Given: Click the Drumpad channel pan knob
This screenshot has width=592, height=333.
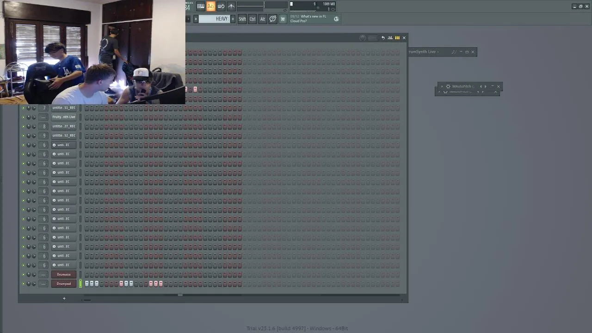Looking at the screenshot, I should [x=29, y=284].
